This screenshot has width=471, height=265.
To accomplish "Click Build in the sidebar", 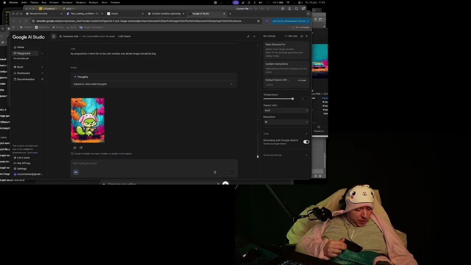I will click(x=20, y=67).
